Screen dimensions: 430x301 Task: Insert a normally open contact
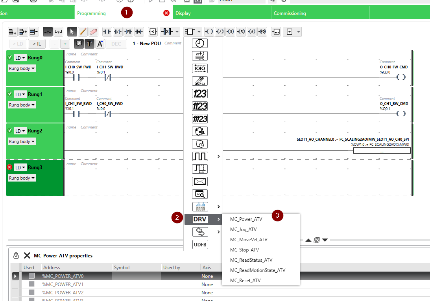coord(107,32)
